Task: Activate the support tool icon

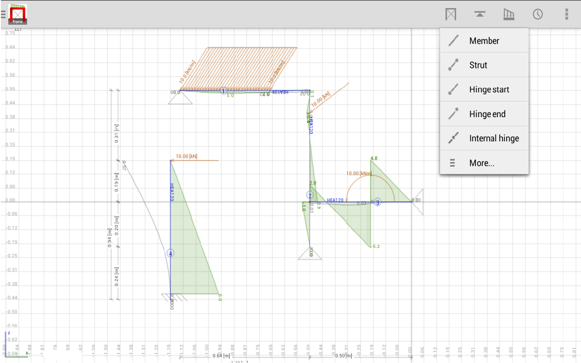Action: point(479,14)
